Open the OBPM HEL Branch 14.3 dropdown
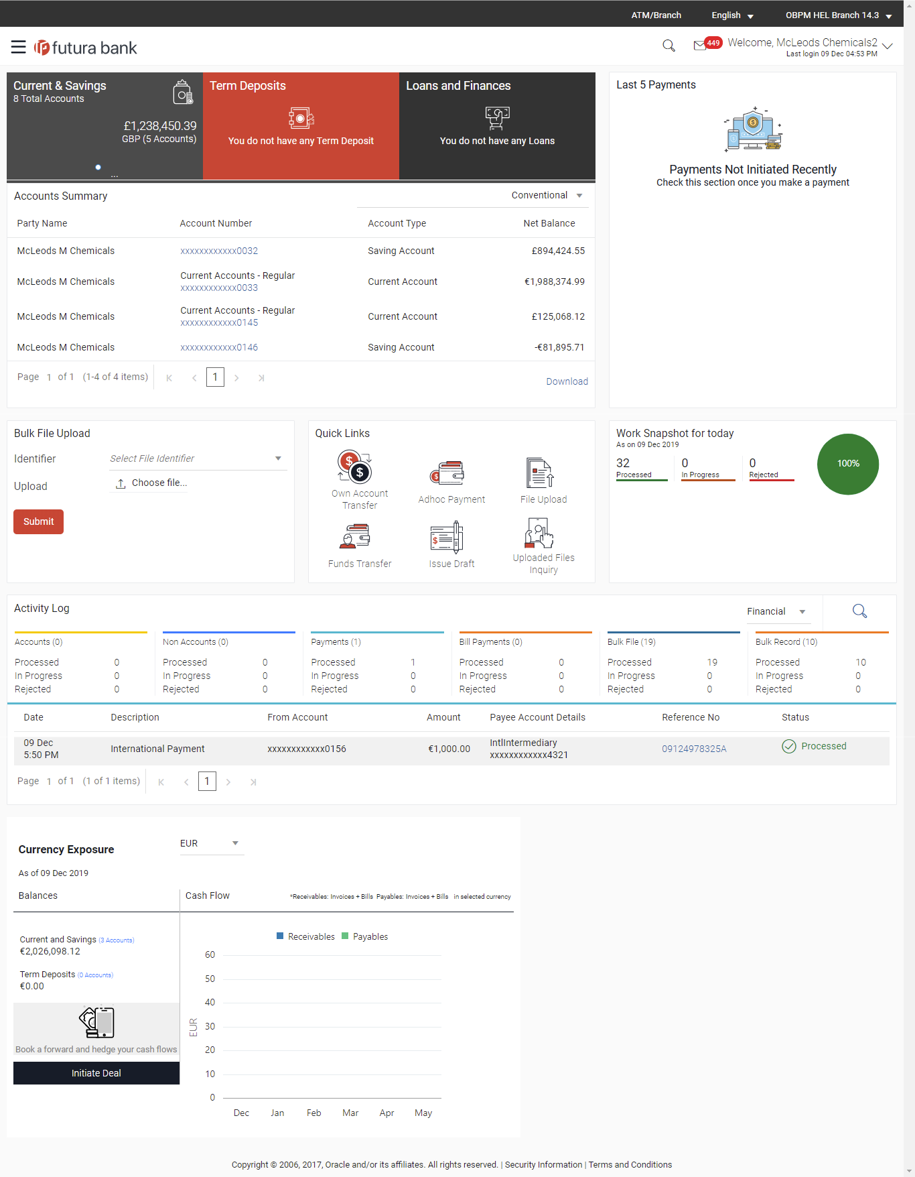 point(839,15)
